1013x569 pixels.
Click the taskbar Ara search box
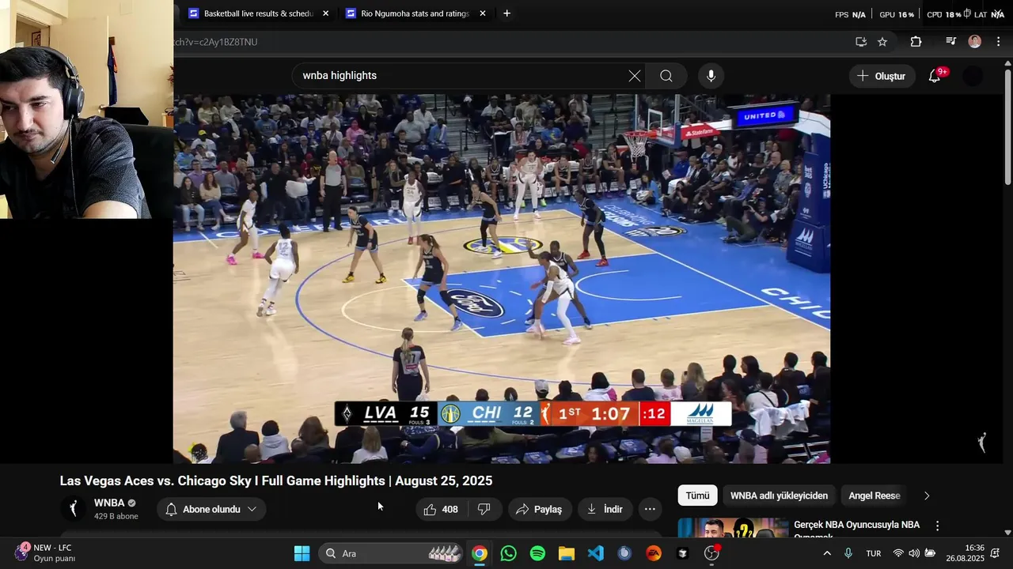point(392,553)
